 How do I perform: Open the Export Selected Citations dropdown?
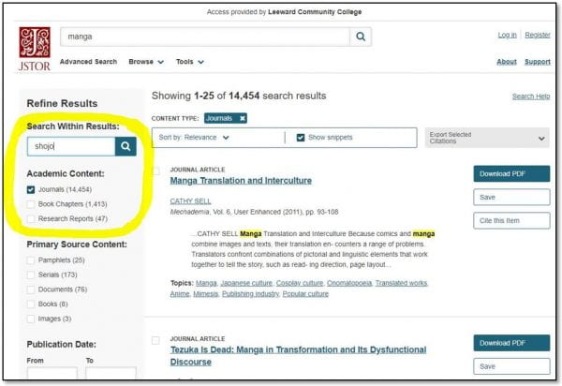coord(487,138)
